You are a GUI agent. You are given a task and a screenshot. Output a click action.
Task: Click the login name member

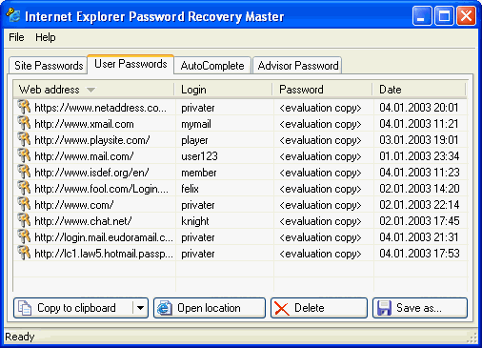click(199, 173)
